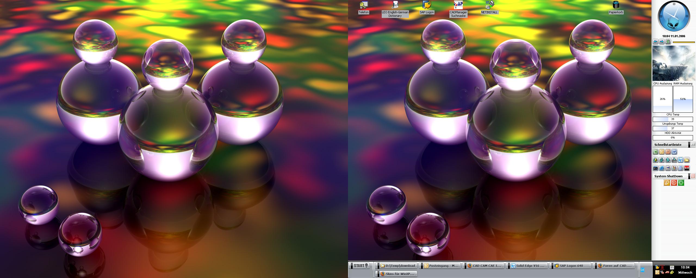Launch SAP Logon desktop shortcut
The image size is (696, 278).
tap(427, 8)
